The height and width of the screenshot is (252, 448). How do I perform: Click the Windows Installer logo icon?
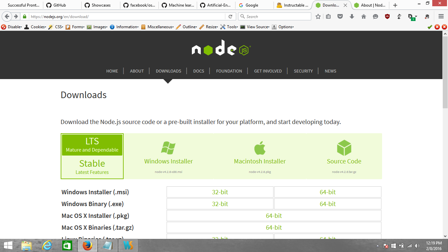[x=168, y=148]
